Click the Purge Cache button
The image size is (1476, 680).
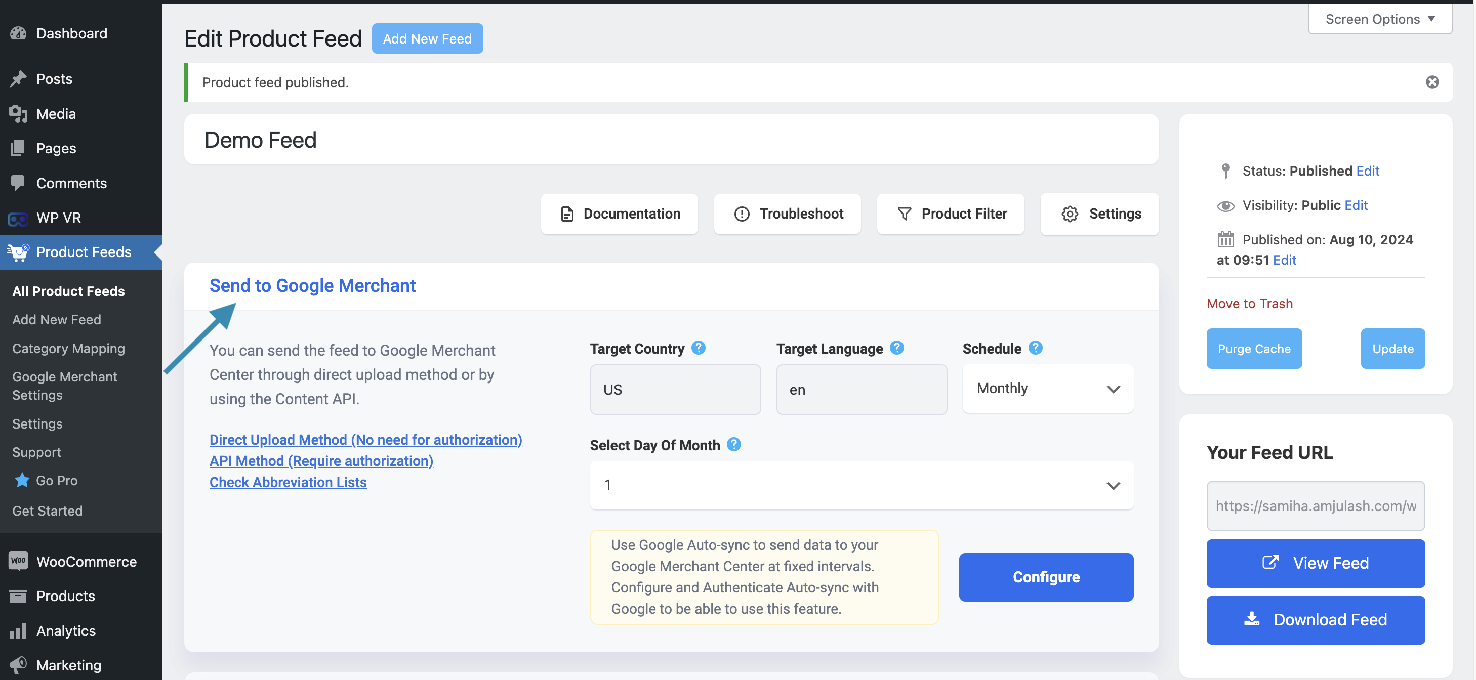point(1254,348)
